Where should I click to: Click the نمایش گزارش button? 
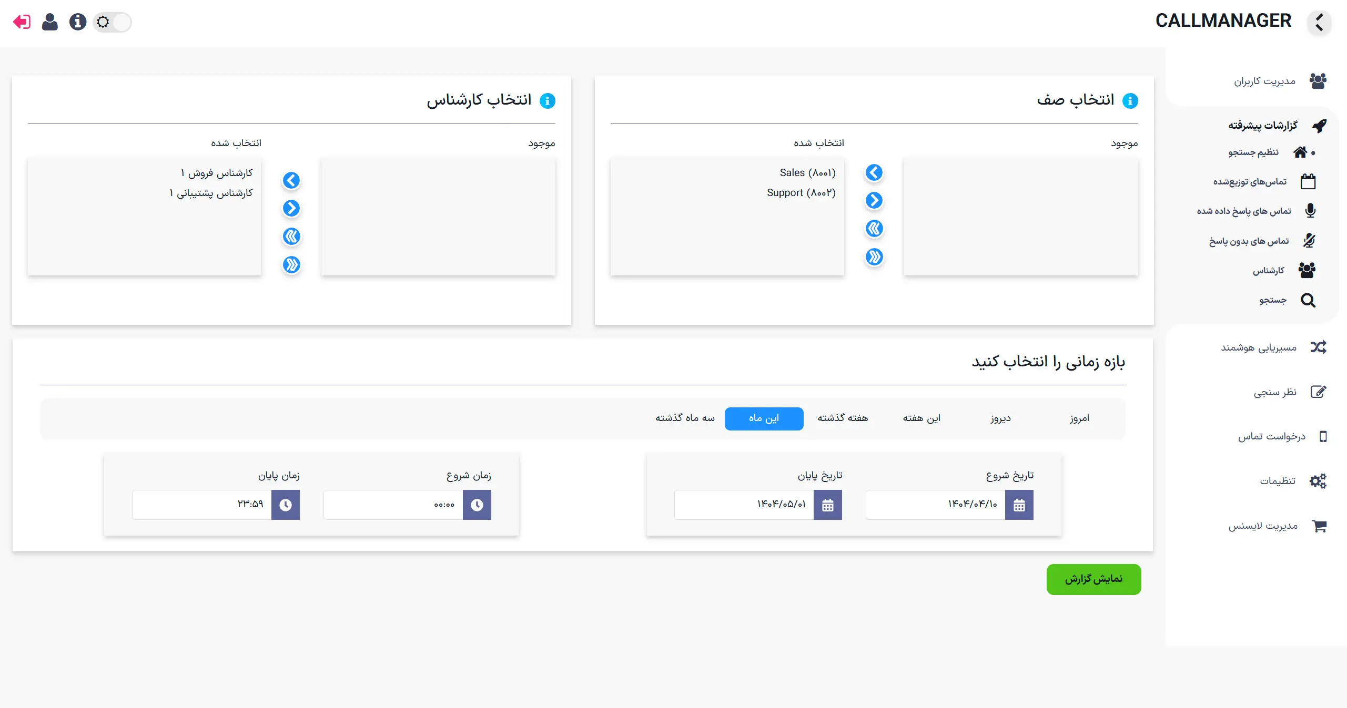point(1093,579)
